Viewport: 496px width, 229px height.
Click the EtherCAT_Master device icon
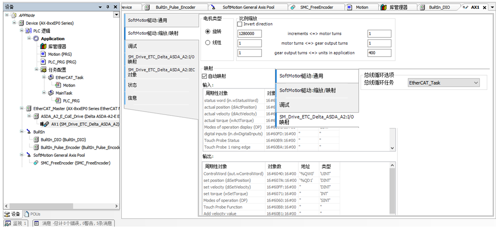click(x=29, y=108)
